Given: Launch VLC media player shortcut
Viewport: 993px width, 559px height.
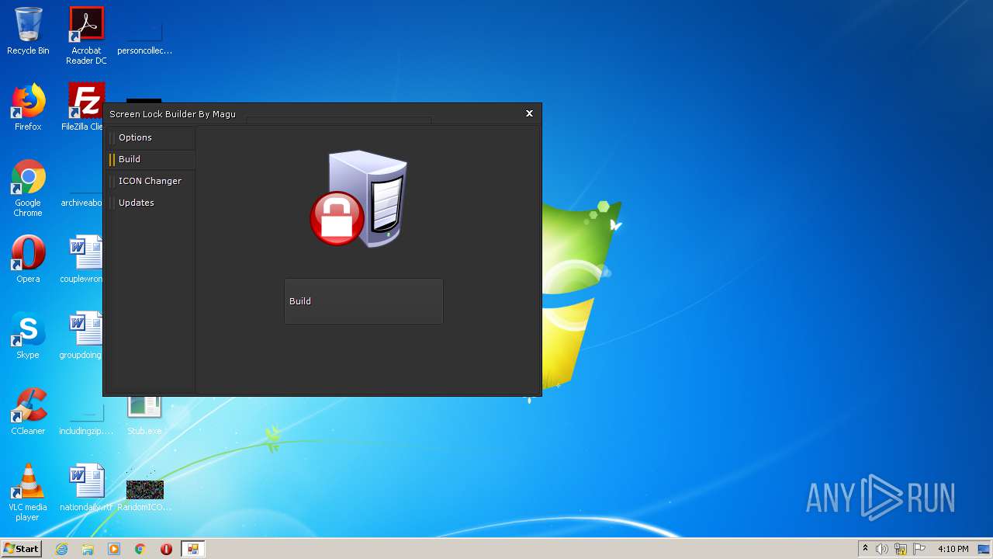Looking at the screenshot, I should [28, 492].
